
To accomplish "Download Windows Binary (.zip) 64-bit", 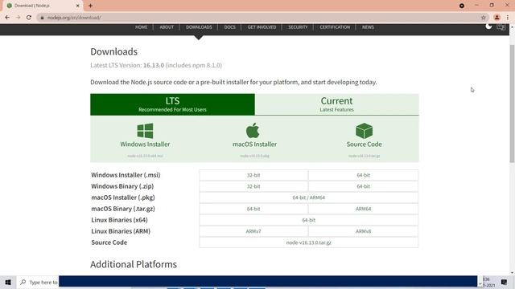I will (x=363, y=186).
